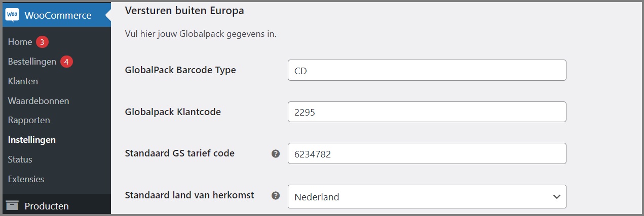Image resolution: width=644 pixels, height=216 pixels.
Task: Open Status page in sidebar
Action: pyautogui.click(x=20, y=159)
